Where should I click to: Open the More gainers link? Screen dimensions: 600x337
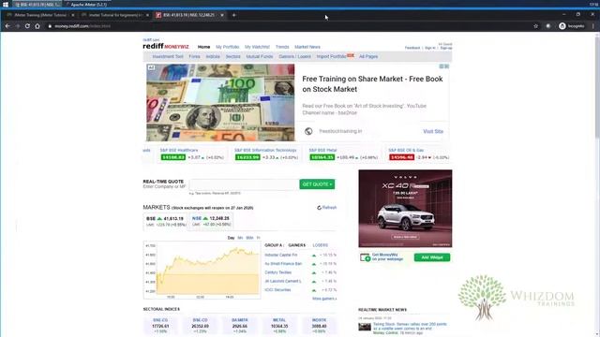pos(324,299)
